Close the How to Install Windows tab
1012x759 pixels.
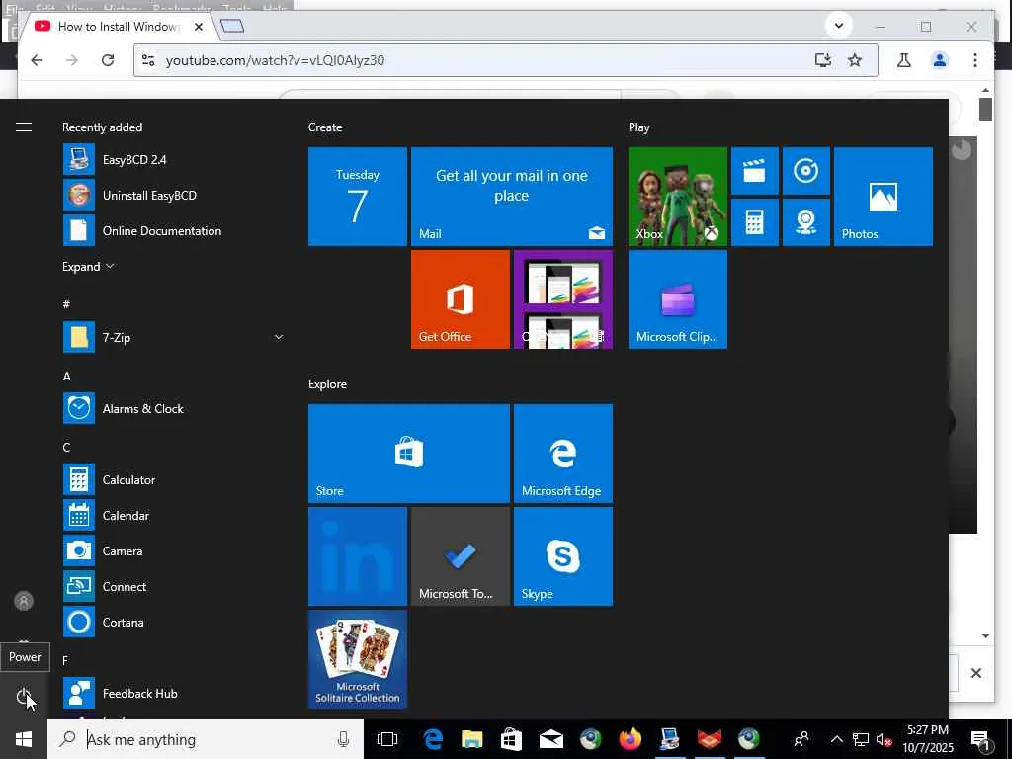199,27
